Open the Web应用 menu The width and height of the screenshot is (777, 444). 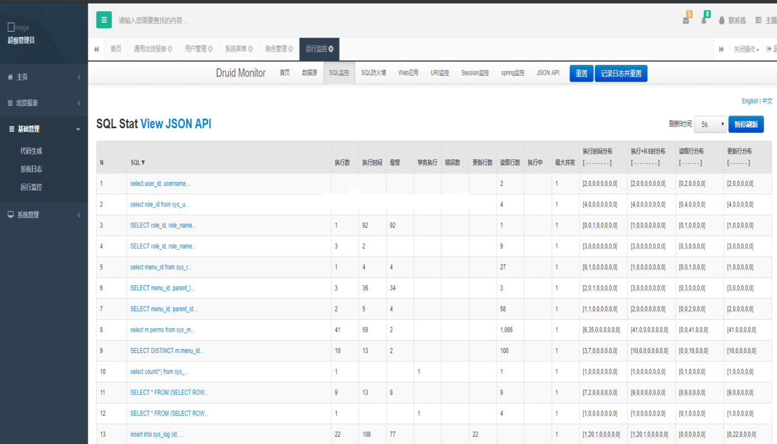pyautogui.click(x=408, y=73)
